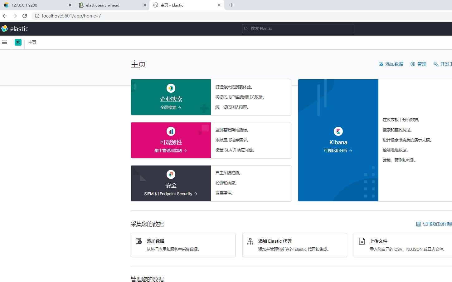Click the Kibana logo icon
The height and width of the screenshot is (282, 452).
(338, 131)
